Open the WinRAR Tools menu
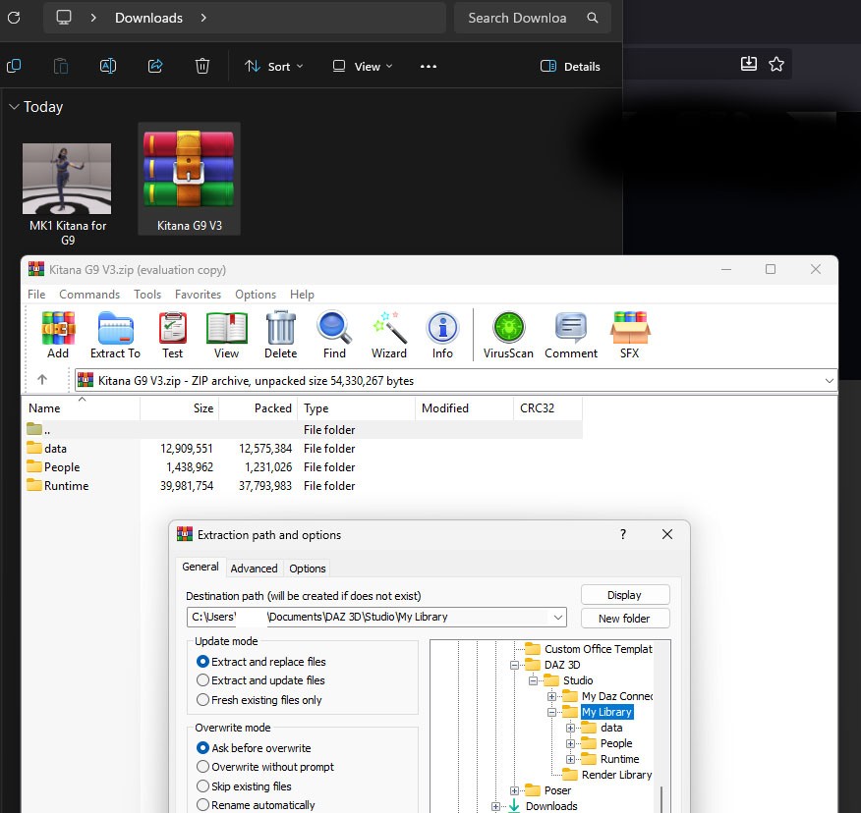The image size is (861, 813). point(147,294)
